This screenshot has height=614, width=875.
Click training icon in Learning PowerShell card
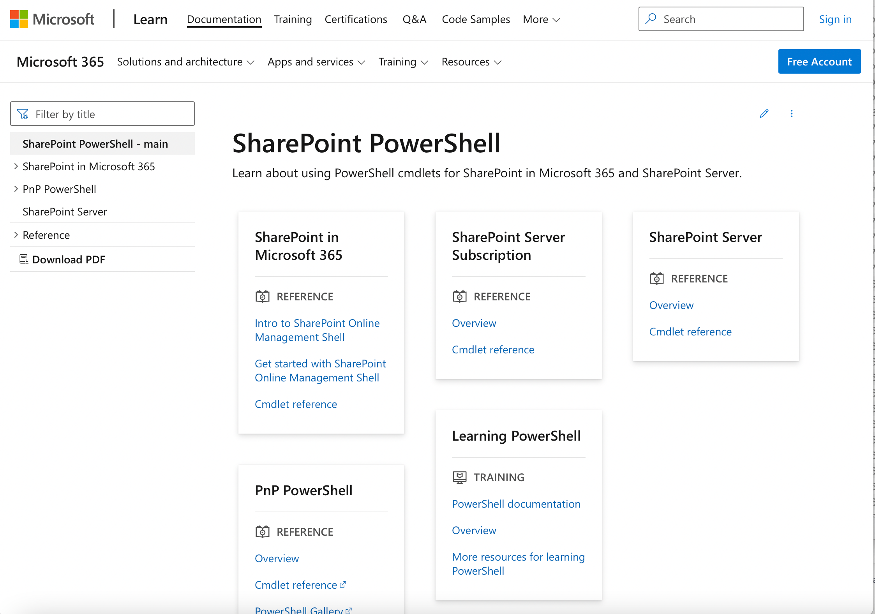pos(460,477)
